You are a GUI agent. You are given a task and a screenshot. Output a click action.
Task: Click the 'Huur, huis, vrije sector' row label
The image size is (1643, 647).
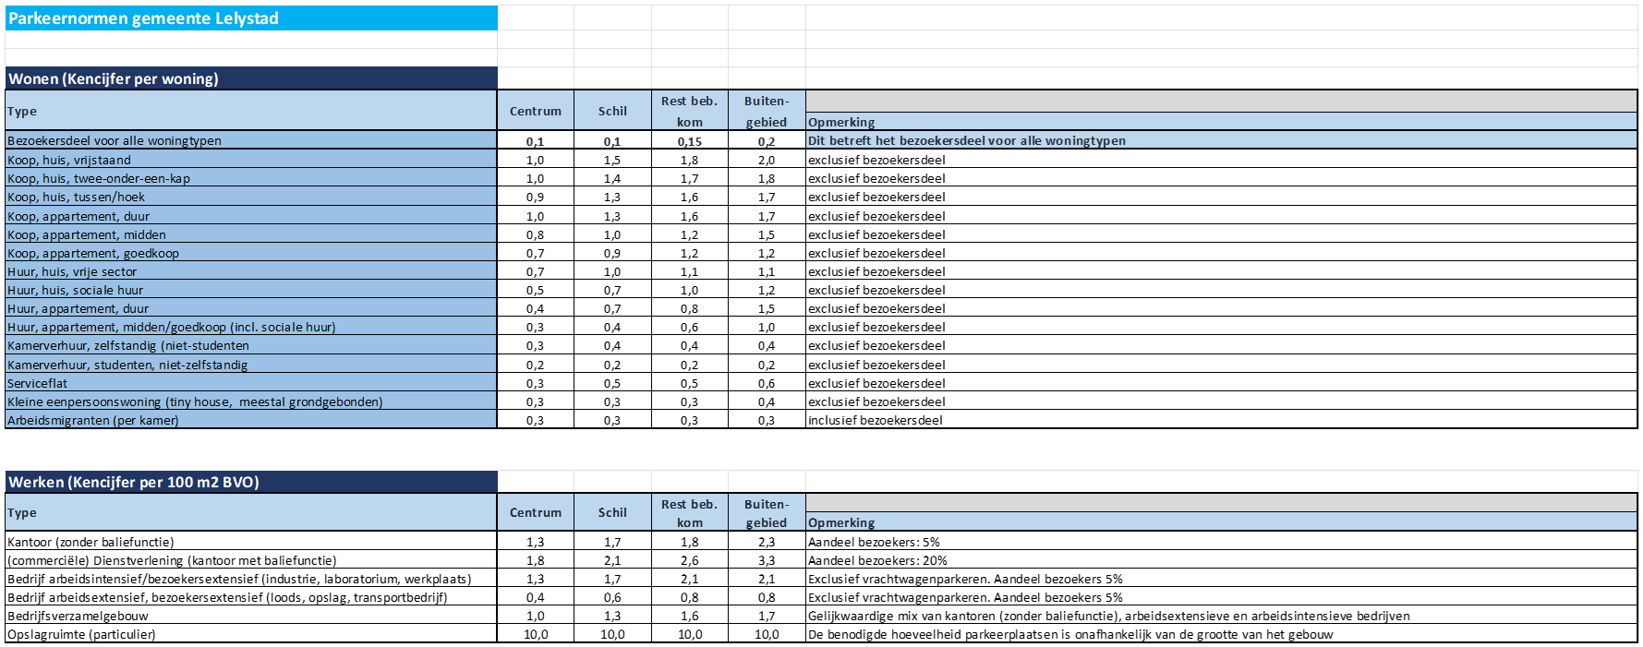[251, 271]
